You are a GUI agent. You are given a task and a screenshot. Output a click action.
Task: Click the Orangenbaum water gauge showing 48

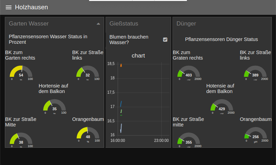(88, 134)
